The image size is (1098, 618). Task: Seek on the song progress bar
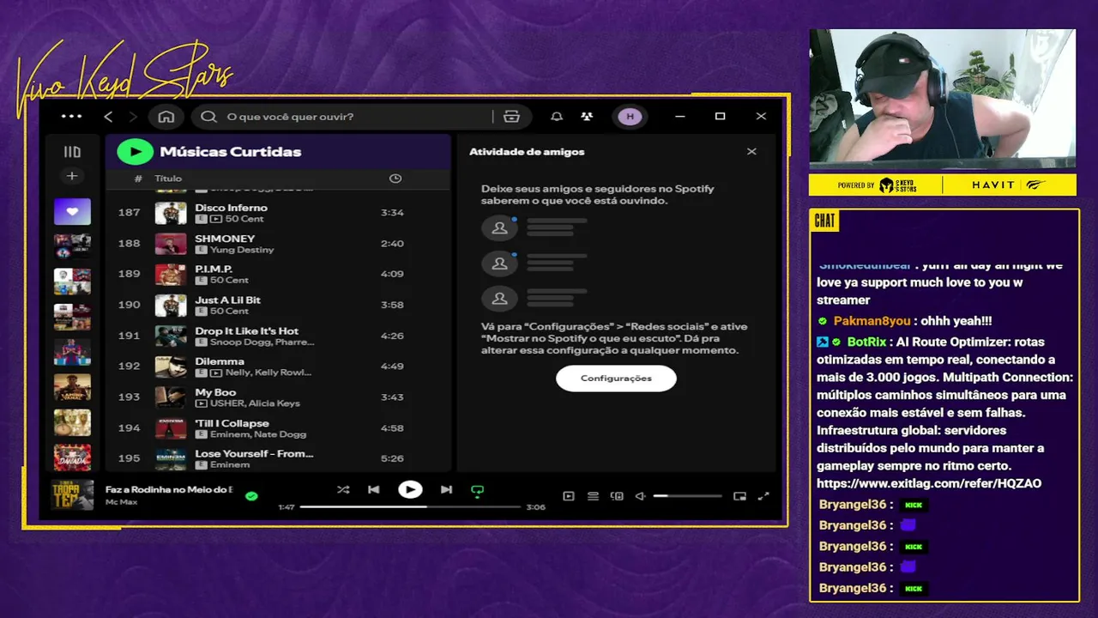[410, 507]
